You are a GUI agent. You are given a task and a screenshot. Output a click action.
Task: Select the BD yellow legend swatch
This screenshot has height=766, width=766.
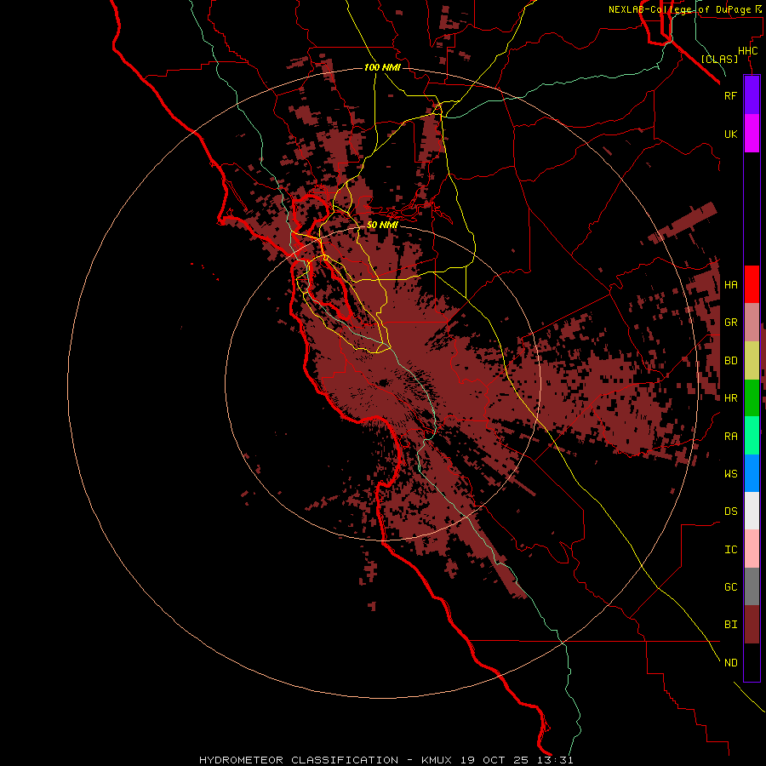(x=752, y=361)
